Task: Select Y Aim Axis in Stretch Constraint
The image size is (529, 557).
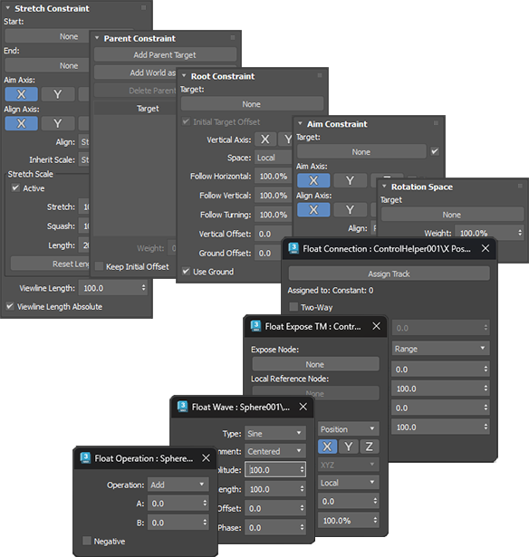Action: (58, 94)
